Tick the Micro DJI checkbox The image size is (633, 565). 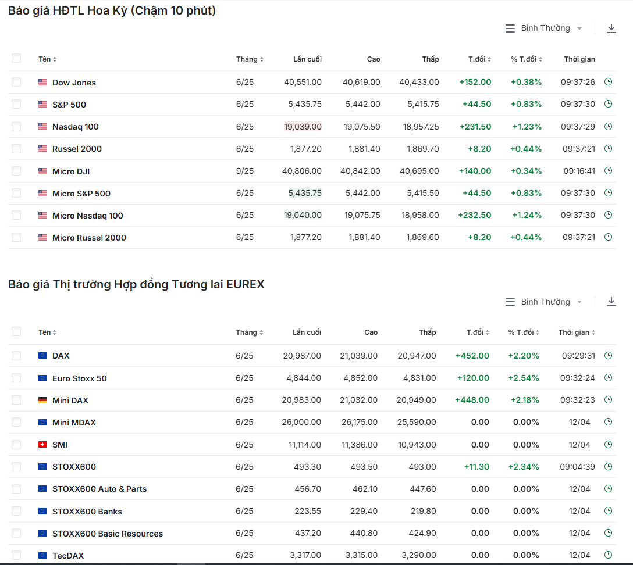16,171
